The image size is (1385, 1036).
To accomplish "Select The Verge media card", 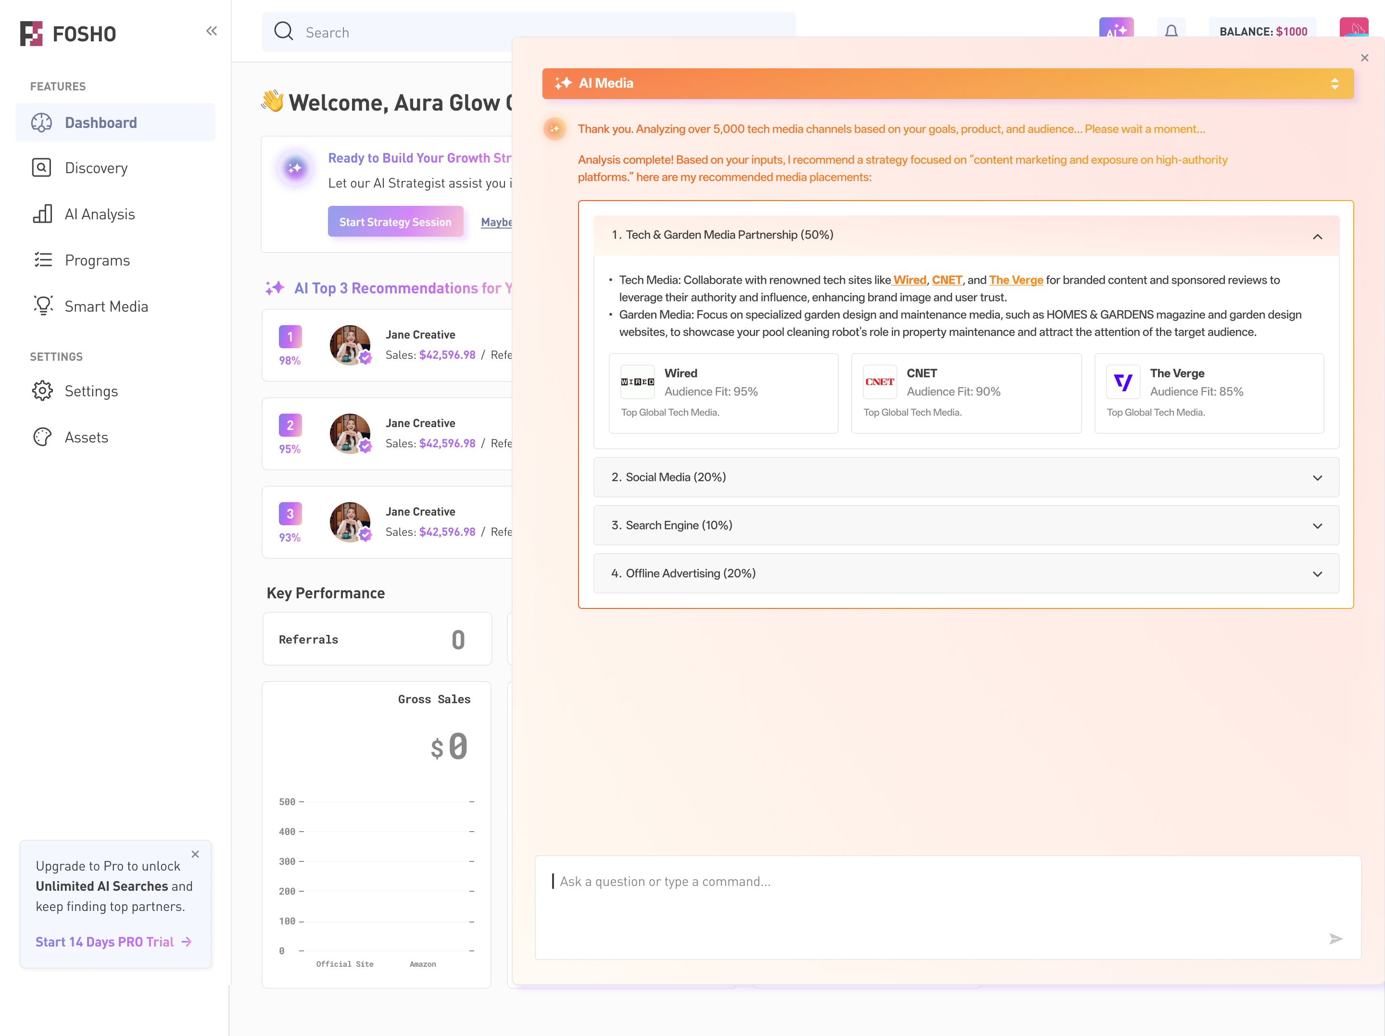I will 1209,393.
